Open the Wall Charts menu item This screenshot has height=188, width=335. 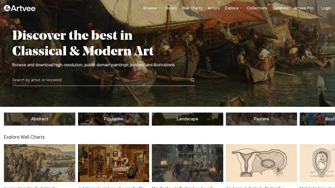click(192, 8)
